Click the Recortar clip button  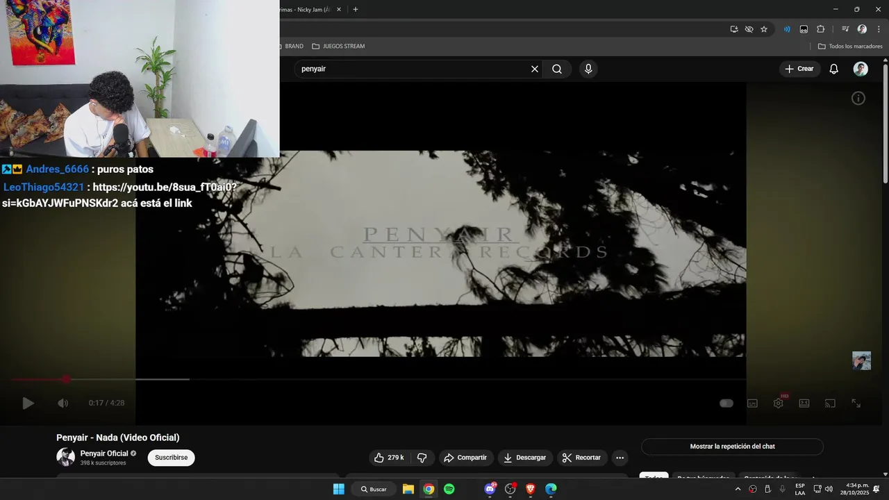[x=581, y=458]
